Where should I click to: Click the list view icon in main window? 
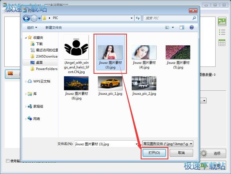222,32
